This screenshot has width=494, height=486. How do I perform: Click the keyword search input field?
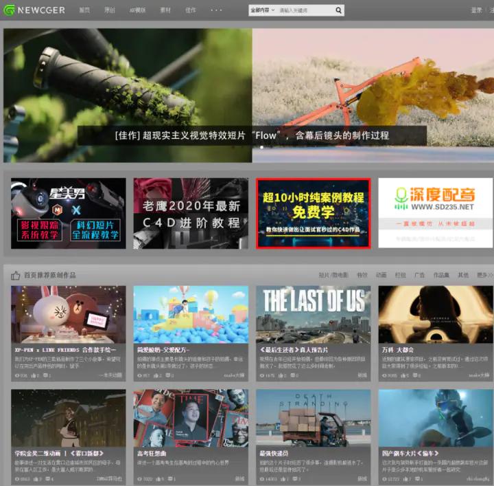pos(305,10)
